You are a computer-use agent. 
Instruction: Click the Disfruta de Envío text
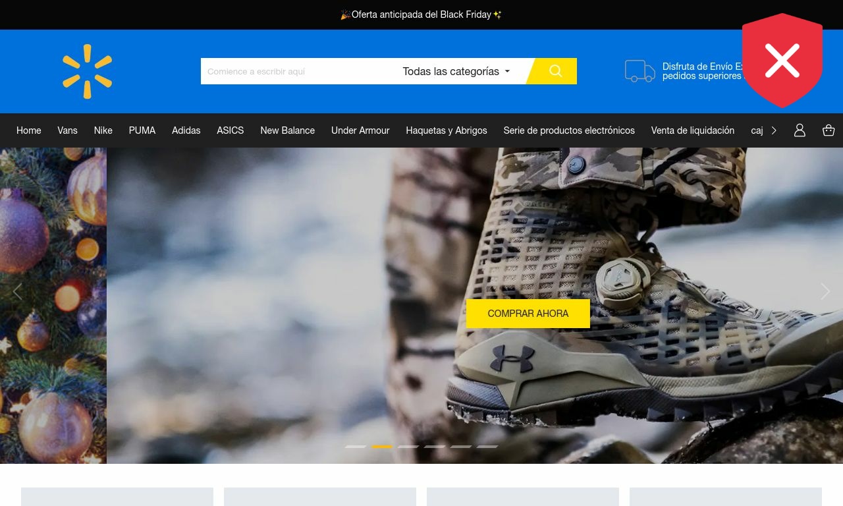pos(702,71)
